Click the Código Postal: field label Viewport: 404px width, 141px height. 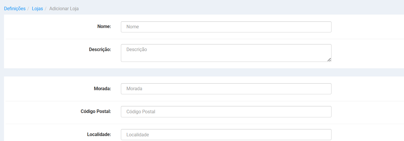[x=96, y=111]
